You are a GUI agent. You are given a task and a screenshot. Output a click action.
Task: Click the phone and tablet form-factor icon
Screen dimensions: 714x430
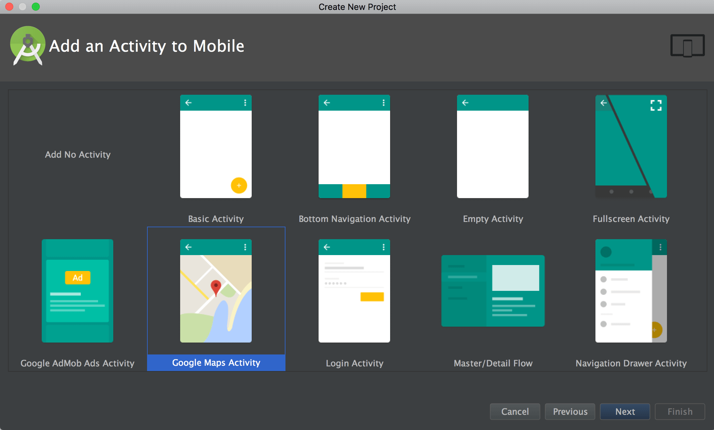(x=687, y=46)
